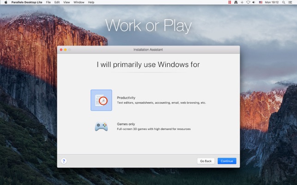Click the binoculars icon in menu bar
Viewport: 297px width, 185px height.
(236, 2)
